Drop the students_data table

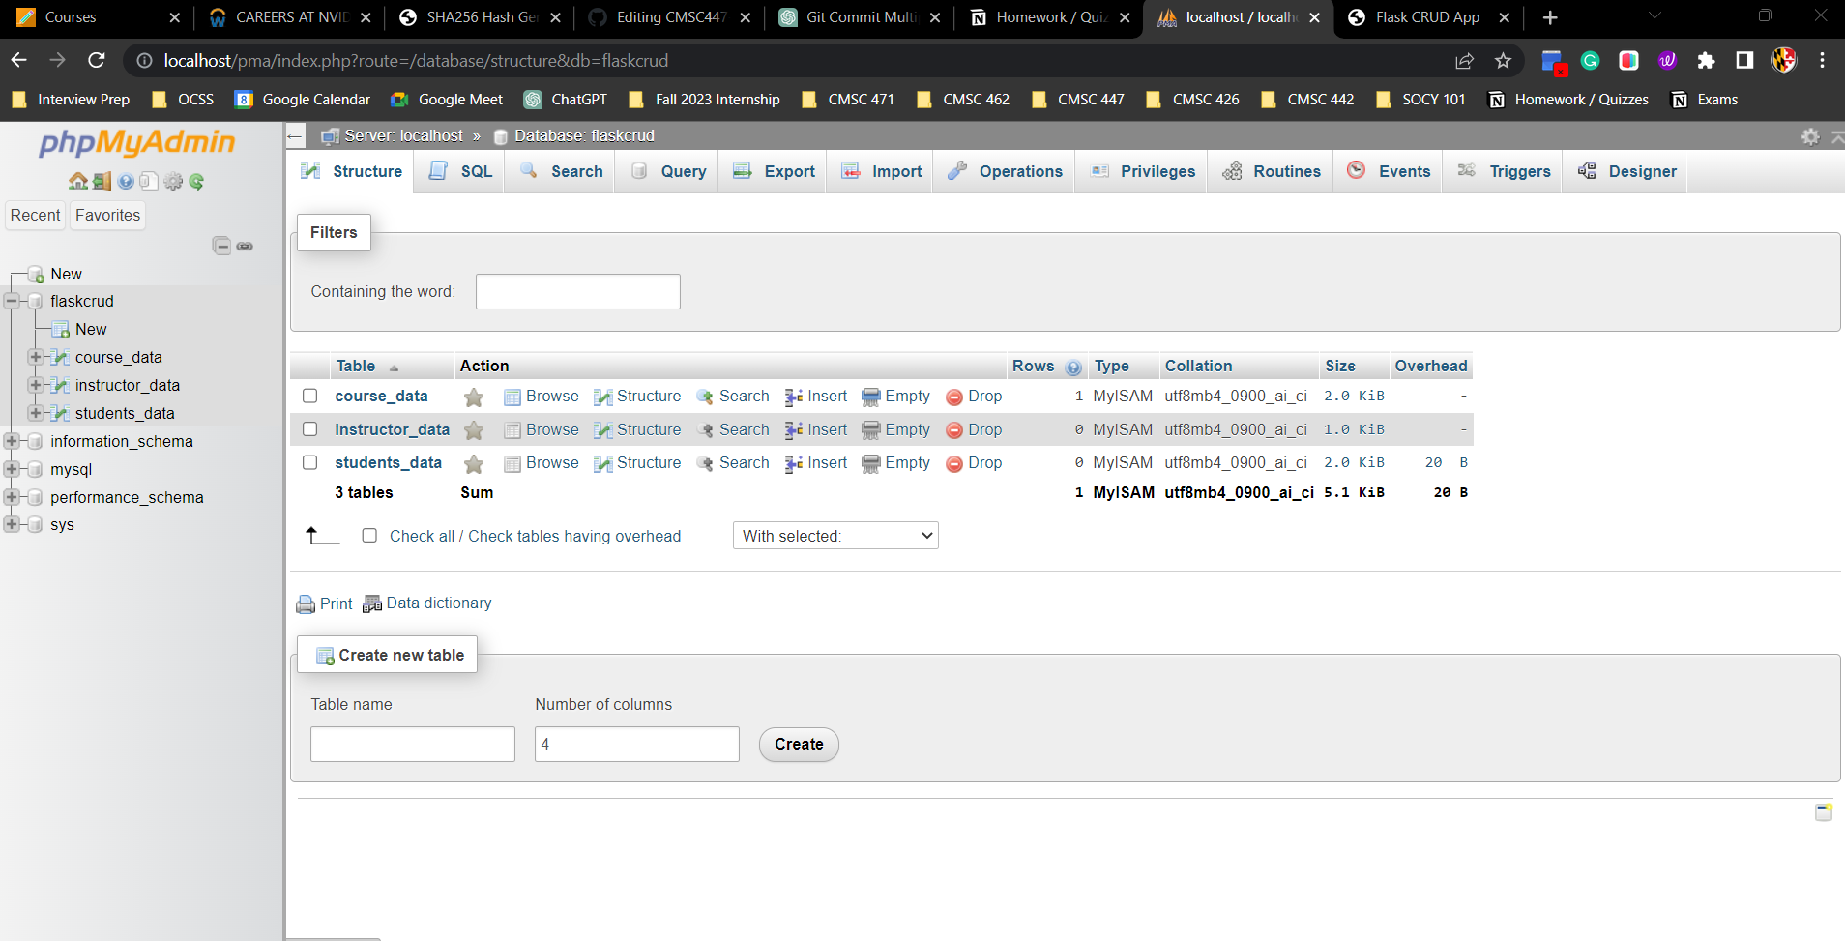point(984,462)
